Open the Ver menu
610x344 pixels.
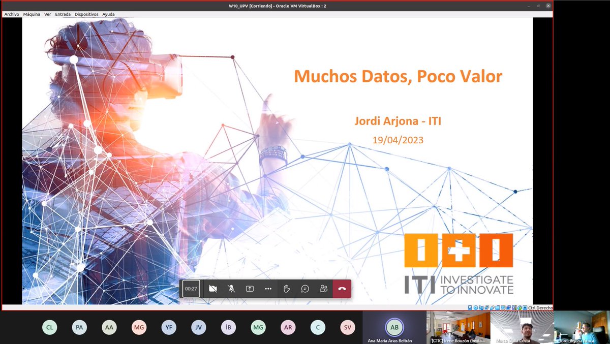pyautogui.click(x=48, y=14)
